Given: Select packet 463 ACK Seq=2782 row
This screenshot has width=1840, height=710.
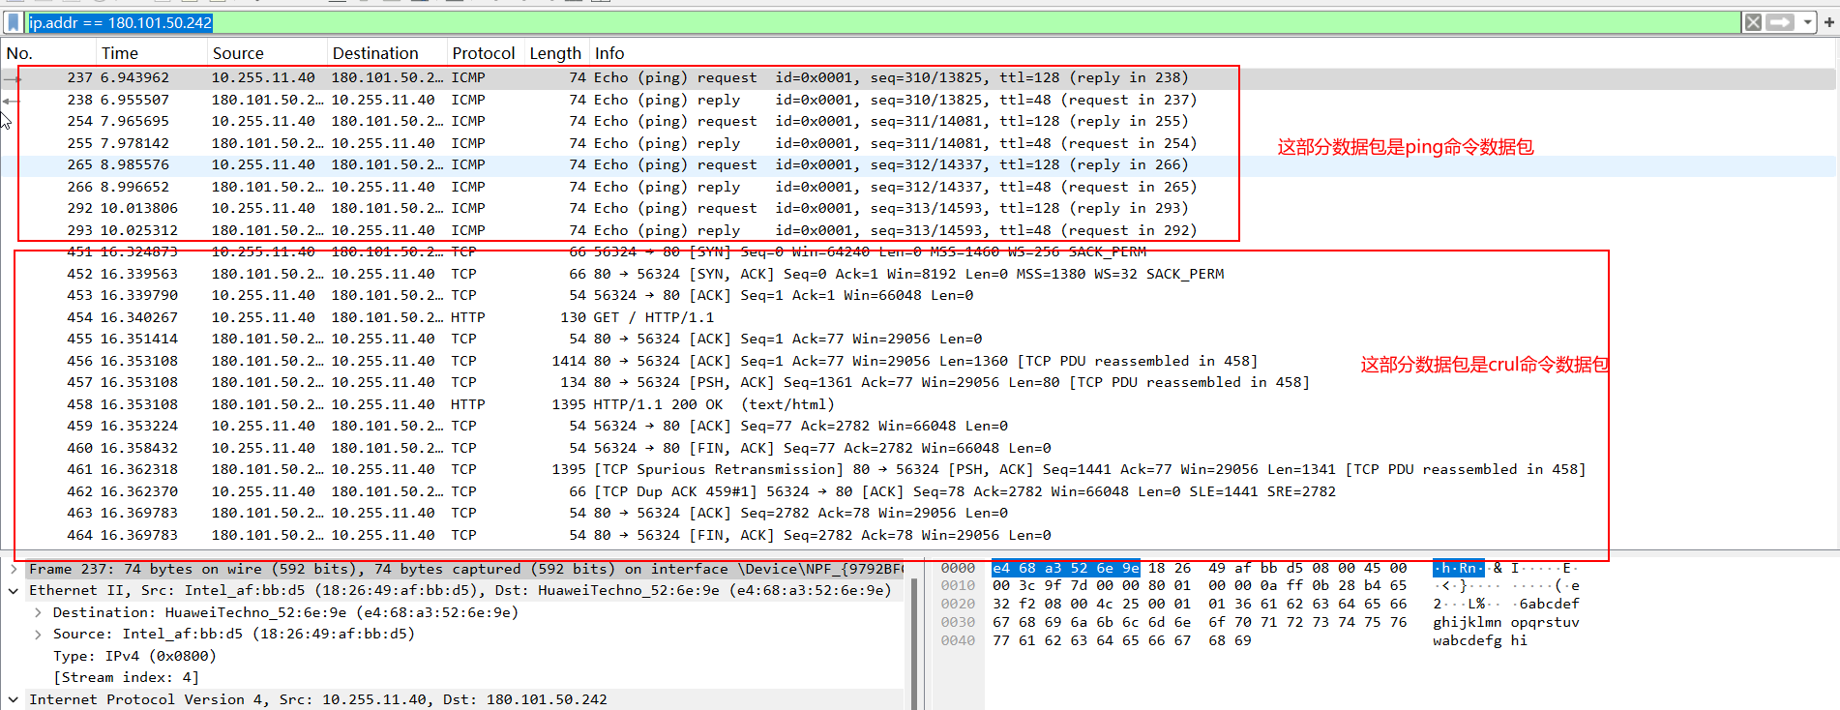Looking at the screenshot, I should [x=917, y=513].
